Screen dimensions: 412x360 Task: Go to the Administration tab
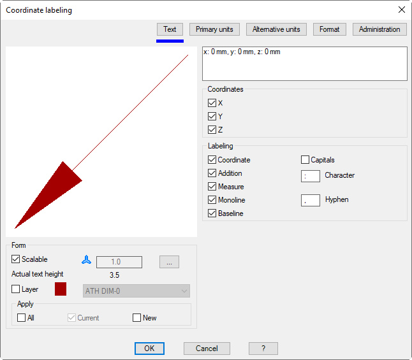(379, 29)
